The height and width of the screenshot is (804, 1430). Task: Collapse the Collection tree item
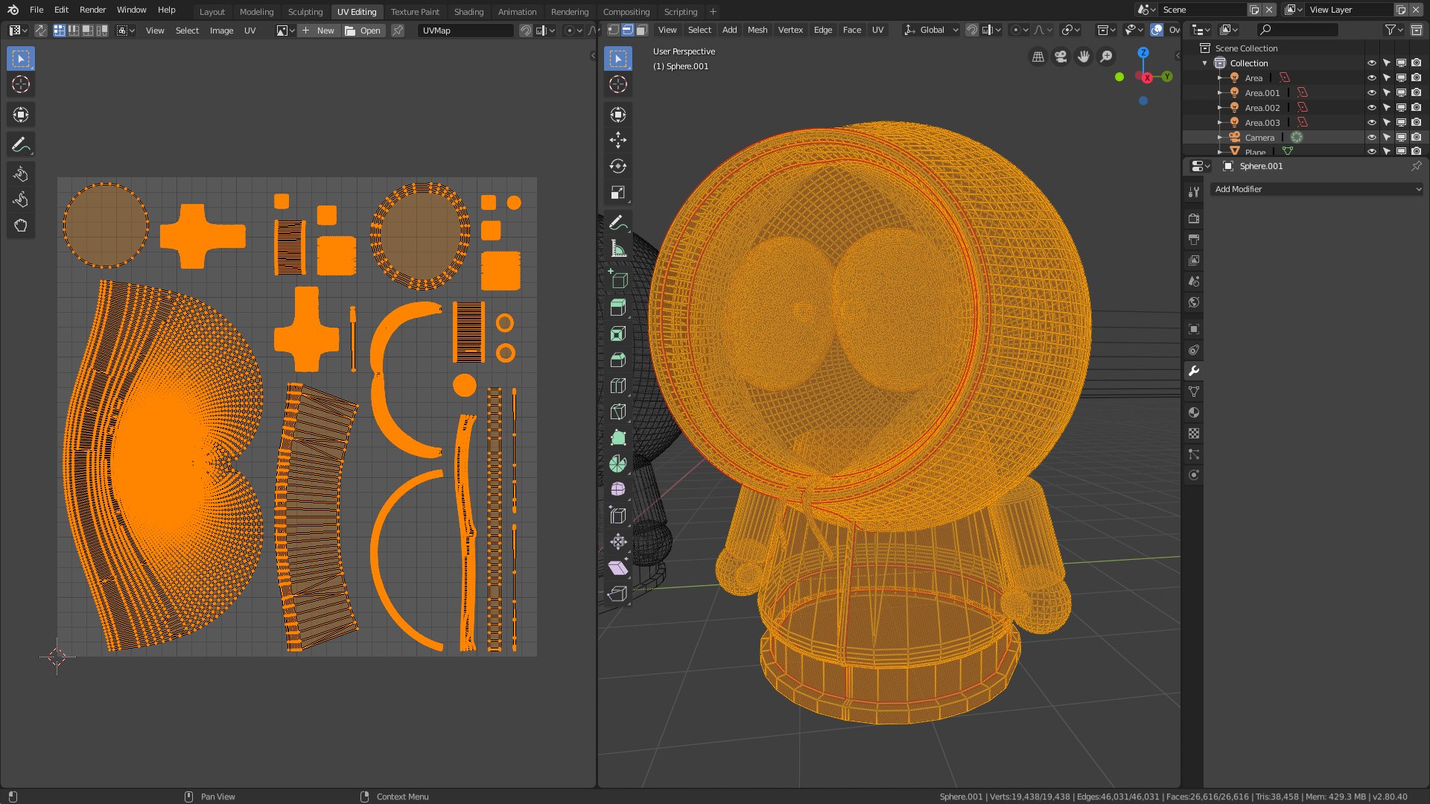click(x=1205, y=63)
